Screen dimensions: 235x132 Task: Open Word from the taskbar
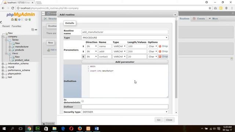pyautogui.click(x=97, y=129)
